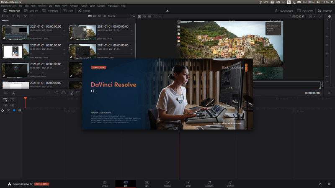Toggle the Bypass Color Grades icon
Image resolution: width=335 pixels, height=188 pixels.
(320, 16)
